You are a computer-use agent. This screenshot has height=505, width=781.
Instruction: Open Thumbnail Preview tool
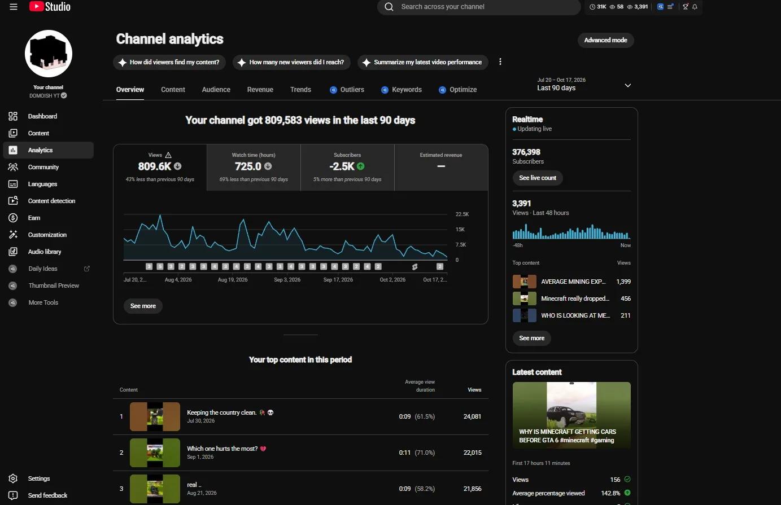(x=49, y=286)
